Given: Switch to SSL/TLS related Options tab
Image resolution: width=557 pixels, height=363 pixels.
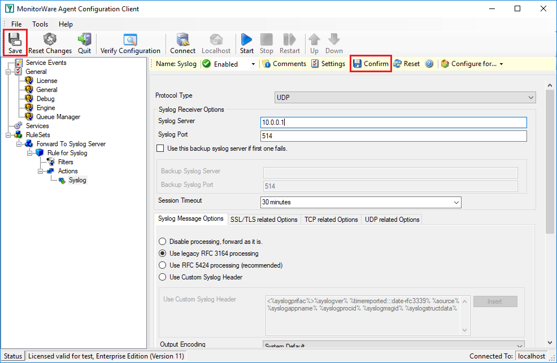Looking at the screenshot, I should click(264, 220).
